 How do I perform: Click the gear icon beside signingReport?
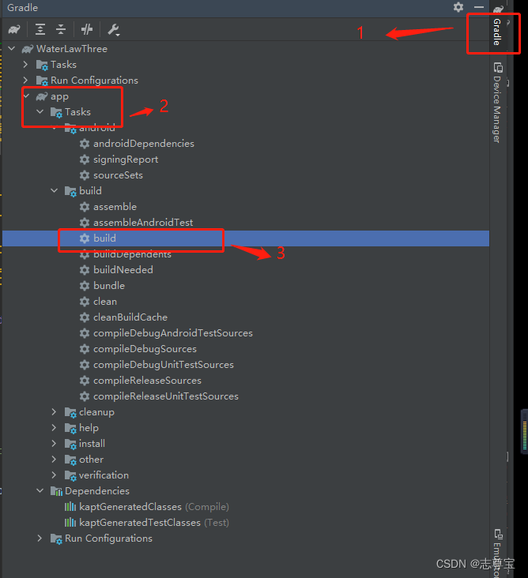click(85, 160)
